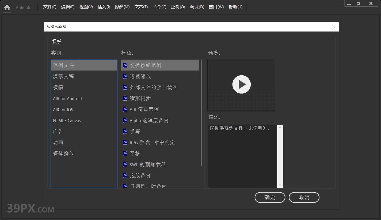Viewport: 381px width, 220px height.
Task: Select the HTML5 Canvas category
Action: pos(84,121)
